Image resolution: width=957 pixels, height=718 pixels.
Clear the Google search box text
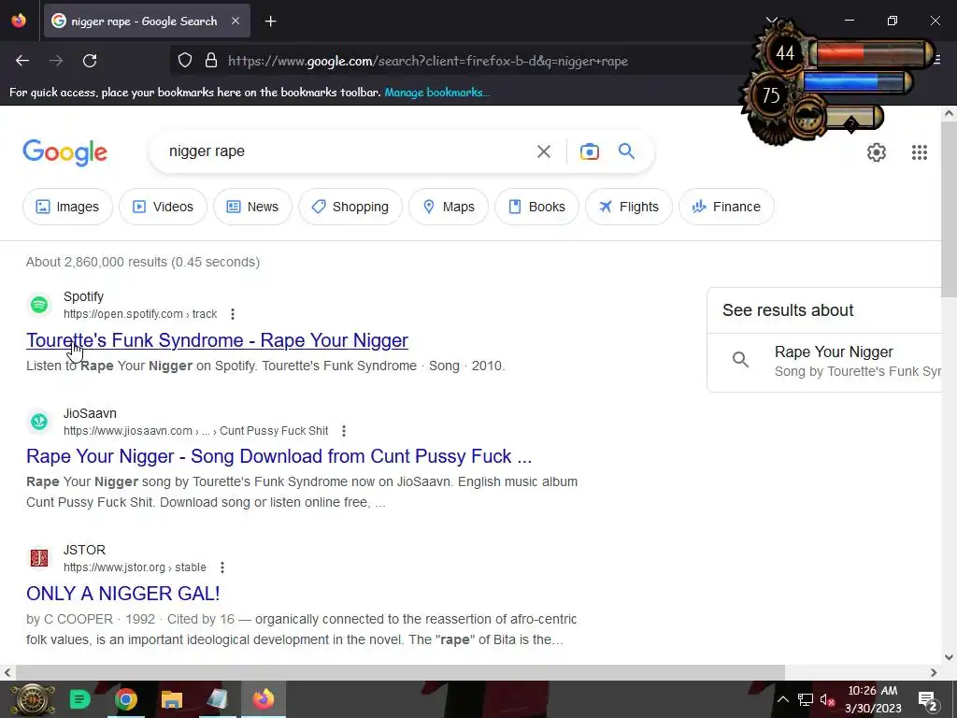544,151
